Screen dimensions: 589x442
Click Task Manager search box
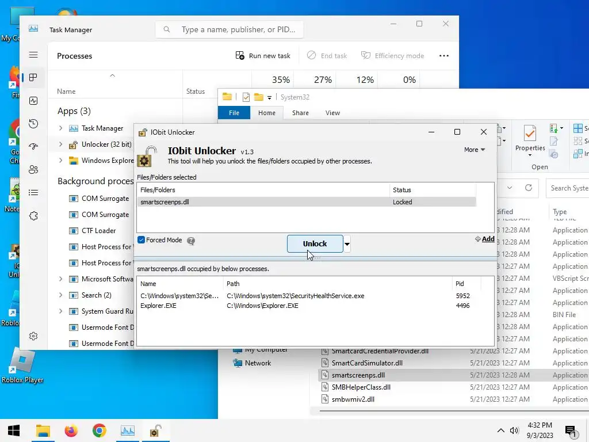230,29
